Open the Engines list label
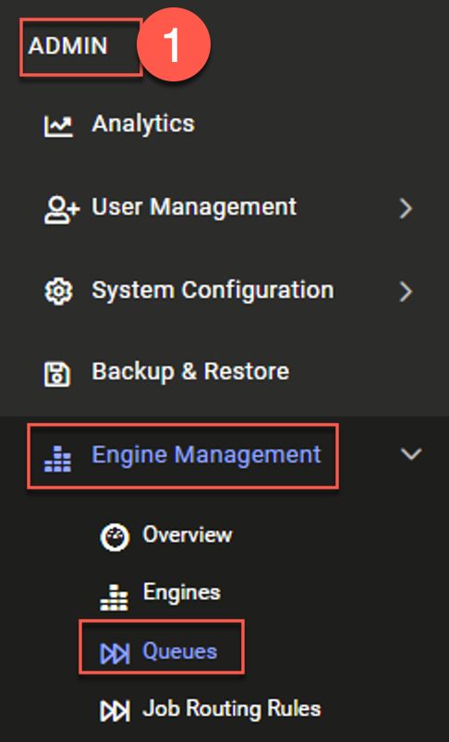 (x=181, y=592)
